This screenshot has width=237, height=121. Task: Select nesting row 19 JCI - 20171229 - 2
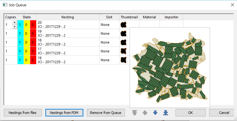68,33
